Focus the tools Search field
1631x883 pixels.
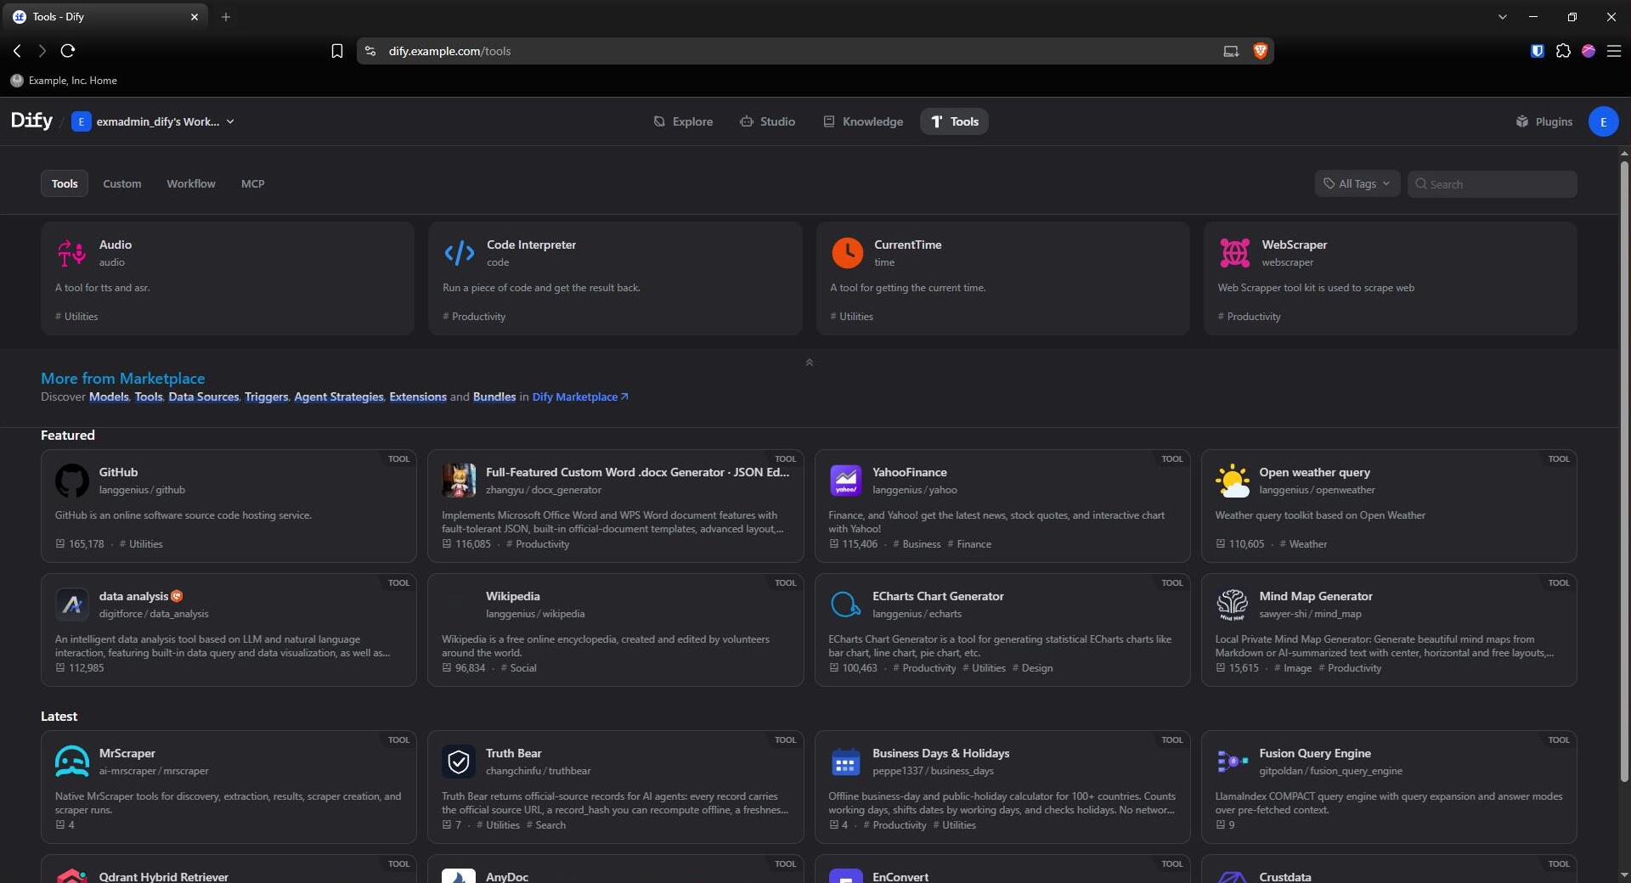coord(1492,183)
